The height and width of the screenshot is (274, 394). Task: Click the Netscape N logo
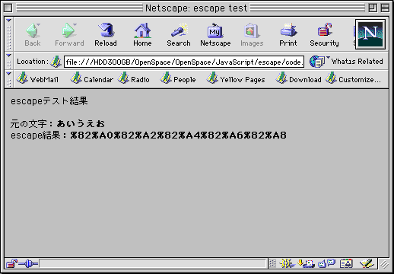(370, 34)
